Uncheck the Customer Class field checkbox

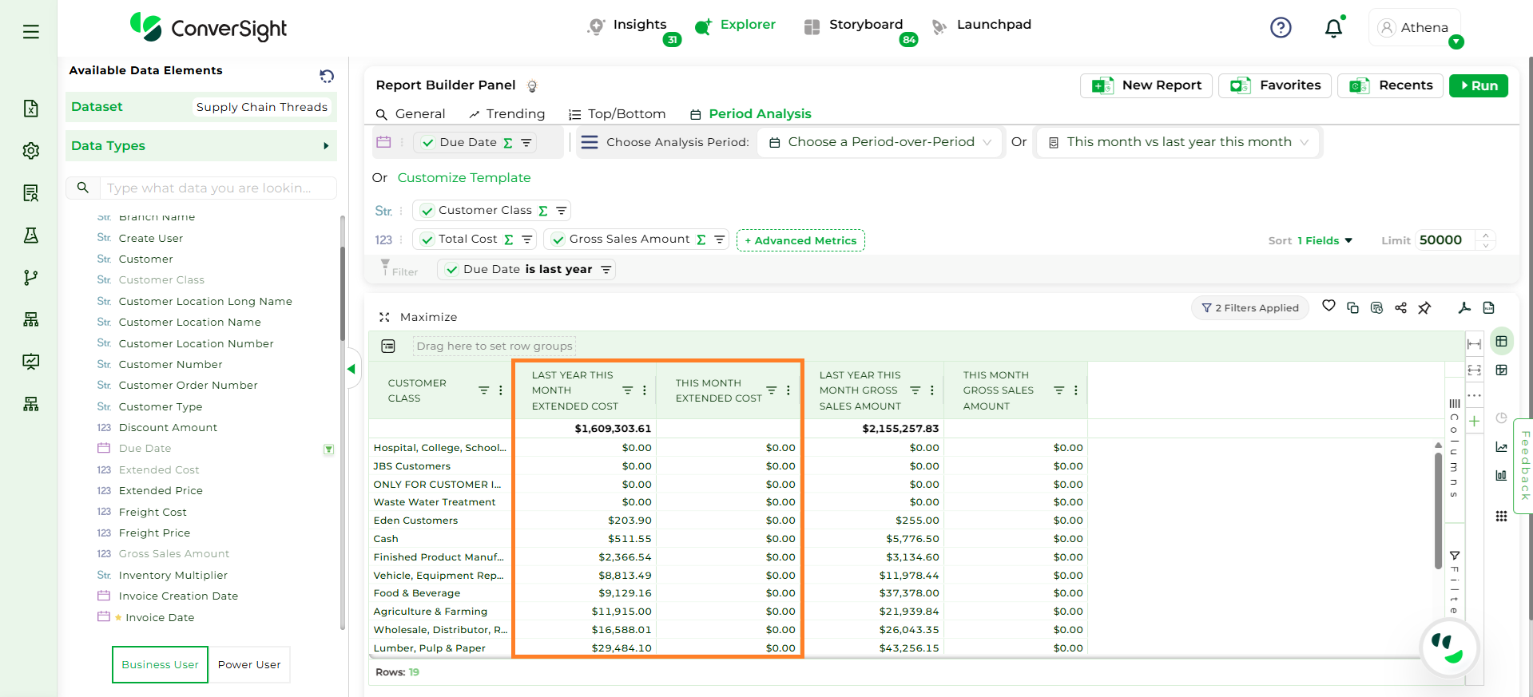[427, 211]
